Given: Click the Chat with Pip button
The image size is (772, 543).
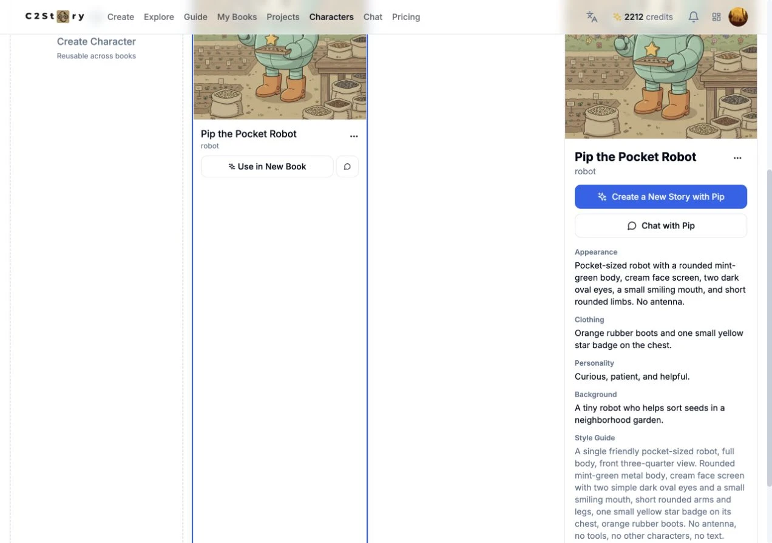Looking at the screenshot, I should click(661, 225).
